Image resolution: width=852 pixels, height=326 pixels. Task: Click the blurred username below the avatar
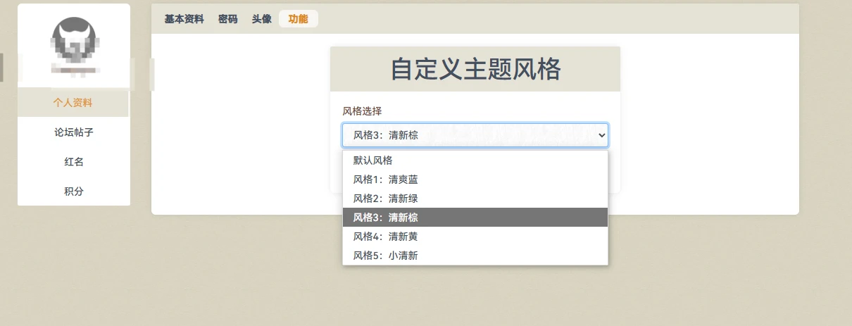[74, 70]
